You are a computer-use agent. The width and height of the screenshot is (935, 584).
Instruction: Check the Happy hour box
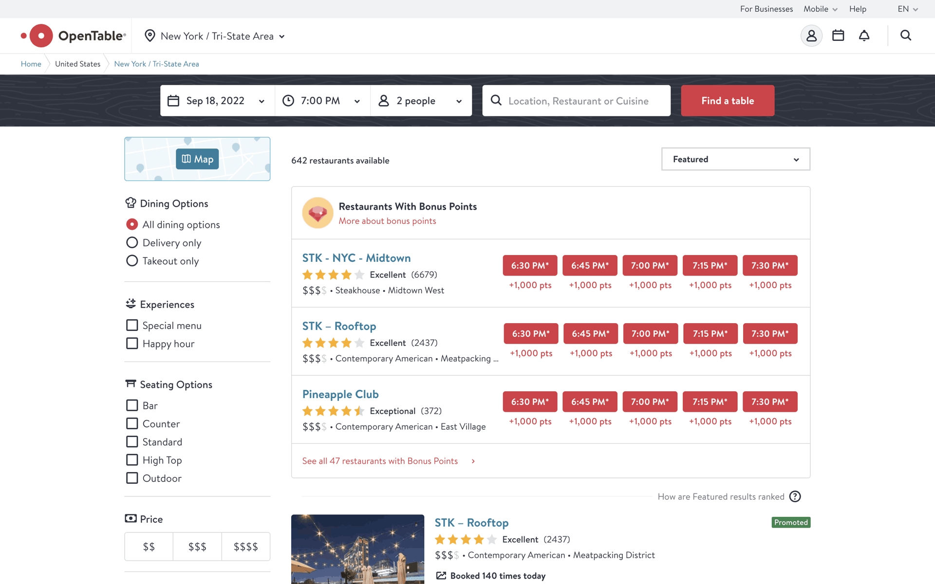[x=132, y=344]
